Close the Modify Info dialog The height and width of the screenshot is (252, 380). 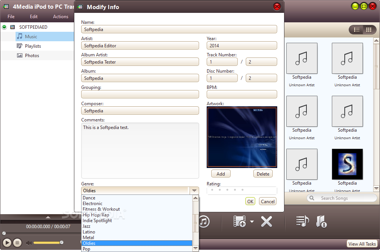[277, 7]
